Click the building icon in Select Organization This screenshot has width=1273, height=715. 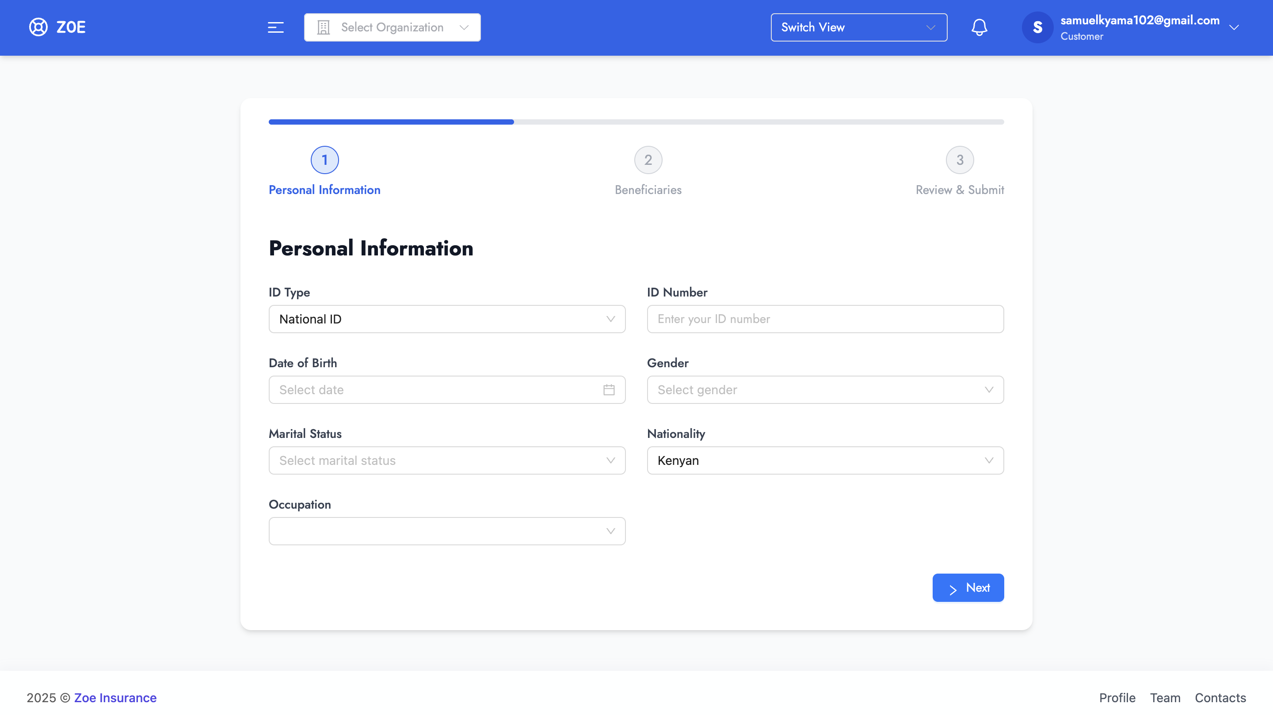(323, 27)
